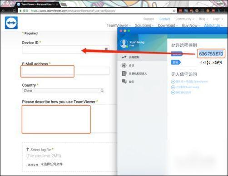Open the Country dropdown showing China

click(x=63, y=91)
